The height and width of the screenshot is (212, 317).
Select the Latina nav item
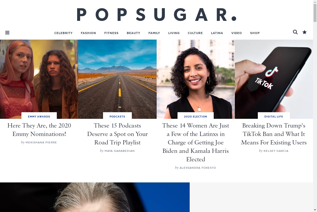(x=217, y=33)
